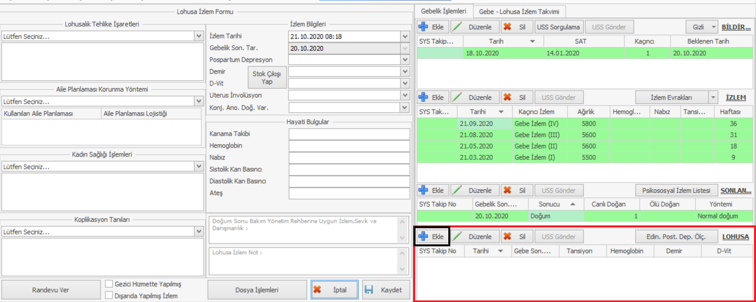Click the red X Sil icon in İzlem toolbar
The width and height of the screenshot is (756, 302).
tap(508, 98)
